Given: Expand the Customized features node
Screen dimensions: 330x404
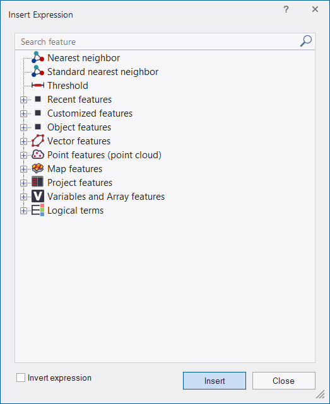Looking at the screenshot, I should pos(23,113).
